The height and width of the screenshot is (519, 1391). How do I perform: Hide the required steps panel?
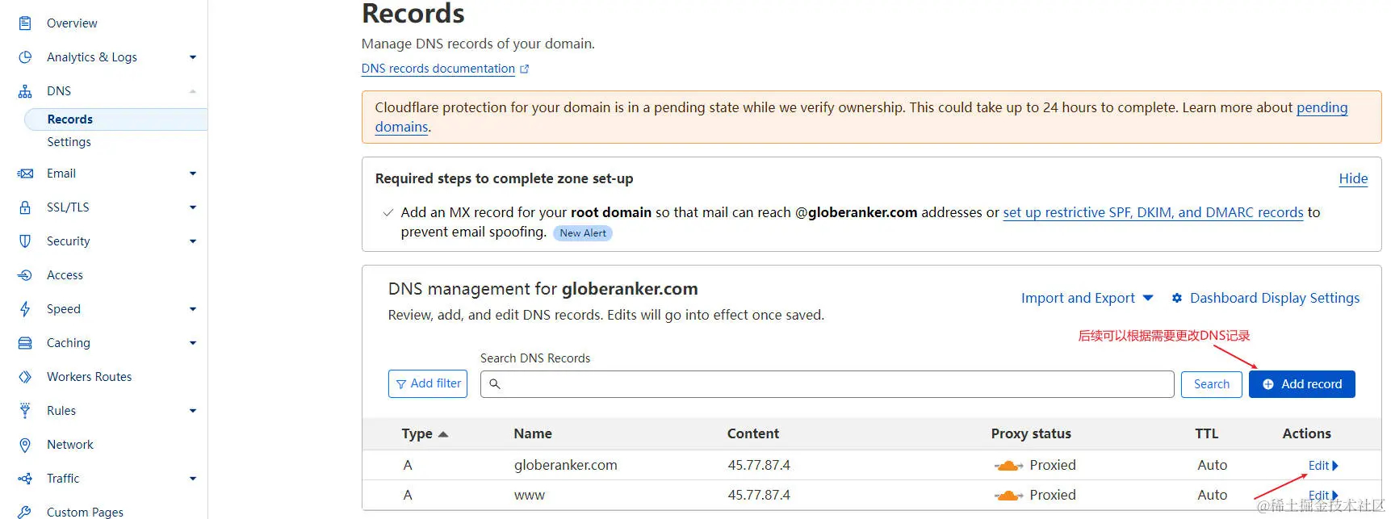pyautogui.click(x=1353, y=178)
